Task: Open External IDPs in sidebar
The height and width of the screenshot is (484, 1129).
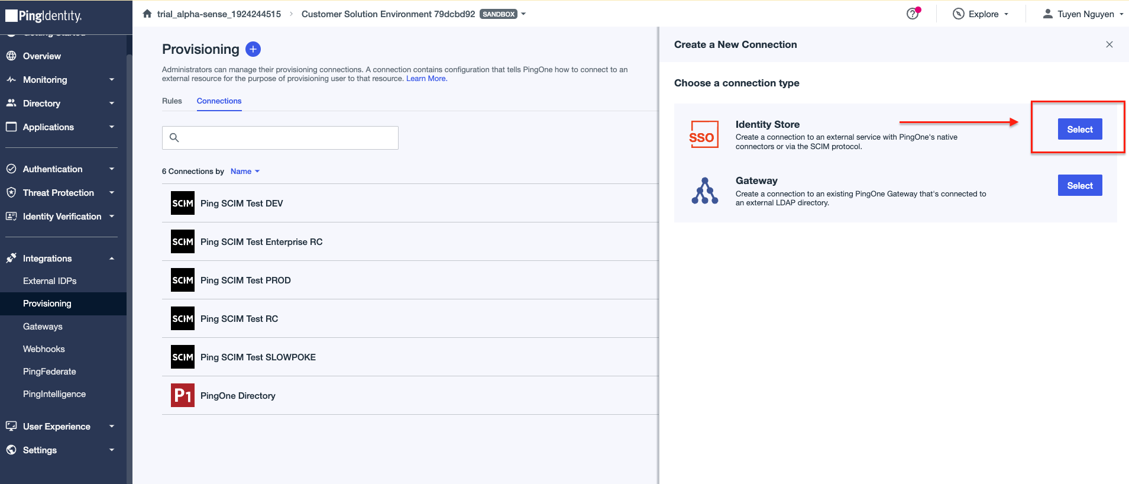Action: 50,281
